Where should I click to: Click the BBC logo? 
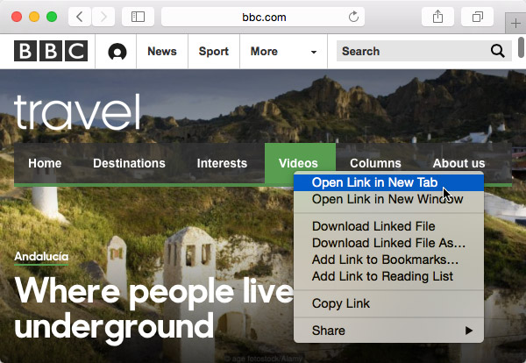pyautogui.click(x=50, y=52)
